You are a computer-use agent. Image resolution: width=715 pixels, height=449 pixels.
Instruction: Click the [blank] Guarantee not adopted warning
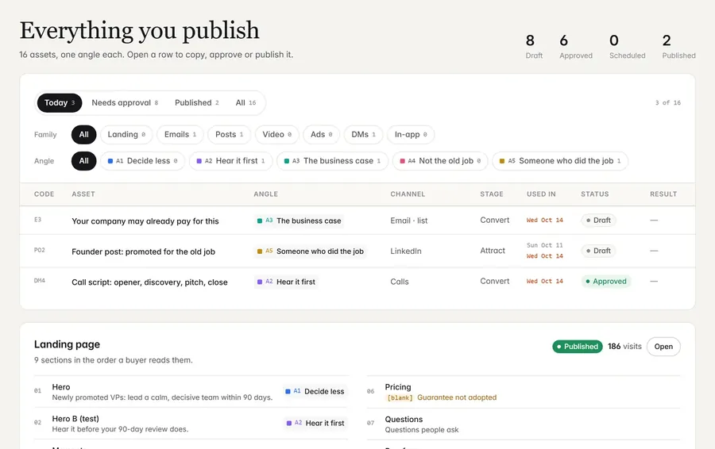(x=442, y=397)
